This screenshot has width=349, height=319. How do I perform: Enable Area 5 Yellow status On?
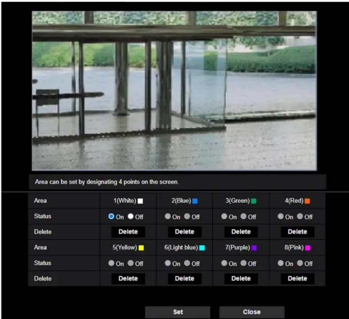click(111, 263)
